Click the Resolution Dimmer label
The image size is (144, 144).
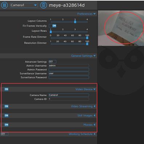[35, 43]
